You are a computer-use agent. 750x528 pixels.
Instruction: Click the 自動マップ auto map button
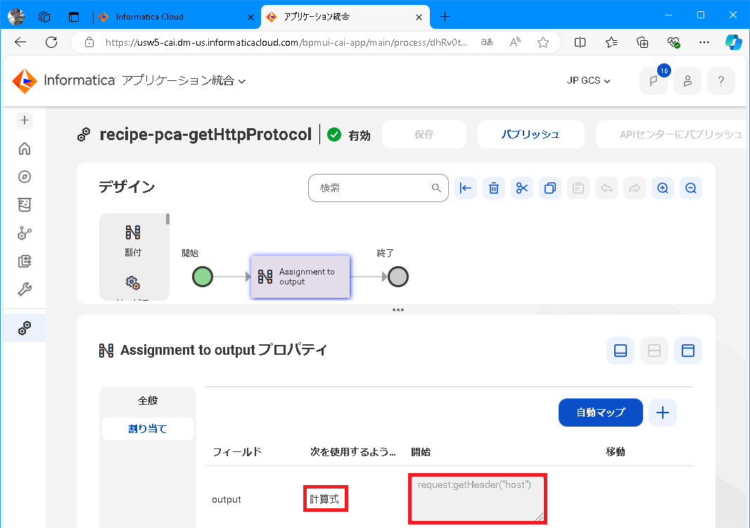click(x=600, y=412)
